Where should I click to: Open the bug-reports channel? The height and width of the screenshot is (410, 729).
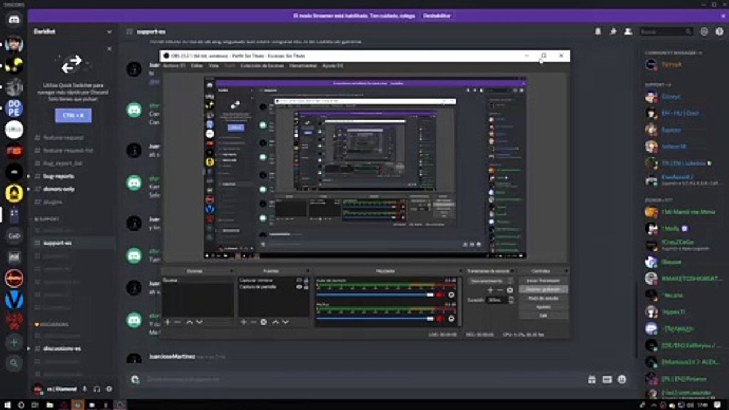tap(59, 176)
